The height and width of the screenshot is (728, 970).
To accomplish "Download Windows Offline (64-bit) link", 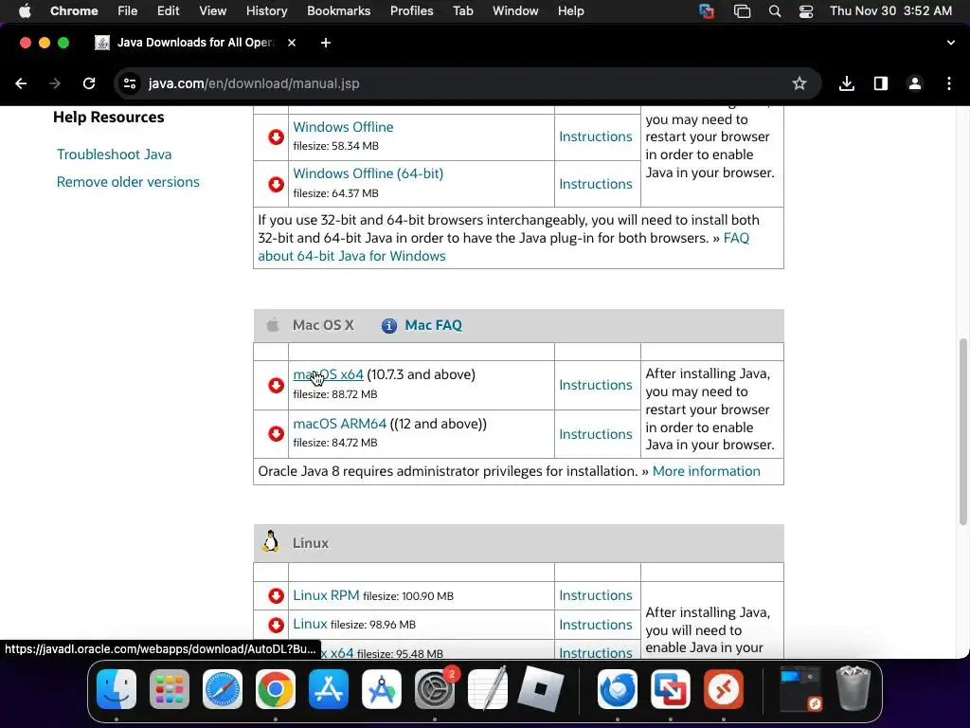I will pyautogui.click(x=368, y=173).
